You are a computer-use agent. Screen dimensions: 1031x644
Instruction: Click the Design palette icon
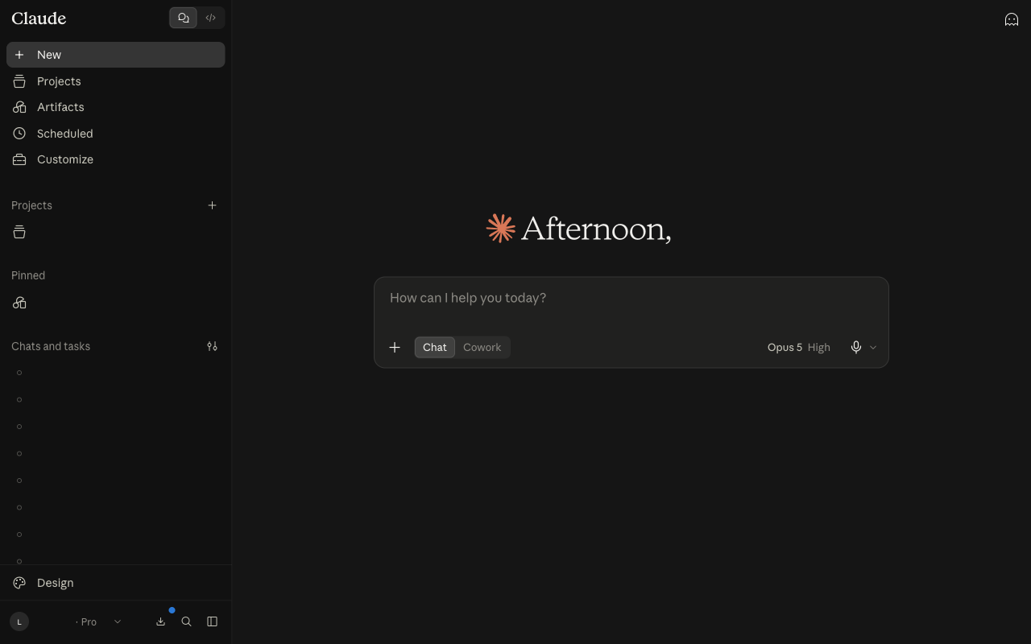pyautogui.click(x=19, y=583)
